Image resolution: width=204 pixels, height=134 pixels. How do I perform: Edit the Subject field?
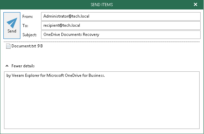[x=121, y=35]
